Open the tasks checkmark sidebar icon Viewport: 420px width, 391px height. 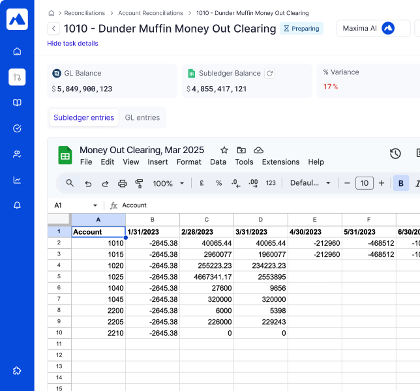click(17, 128)
